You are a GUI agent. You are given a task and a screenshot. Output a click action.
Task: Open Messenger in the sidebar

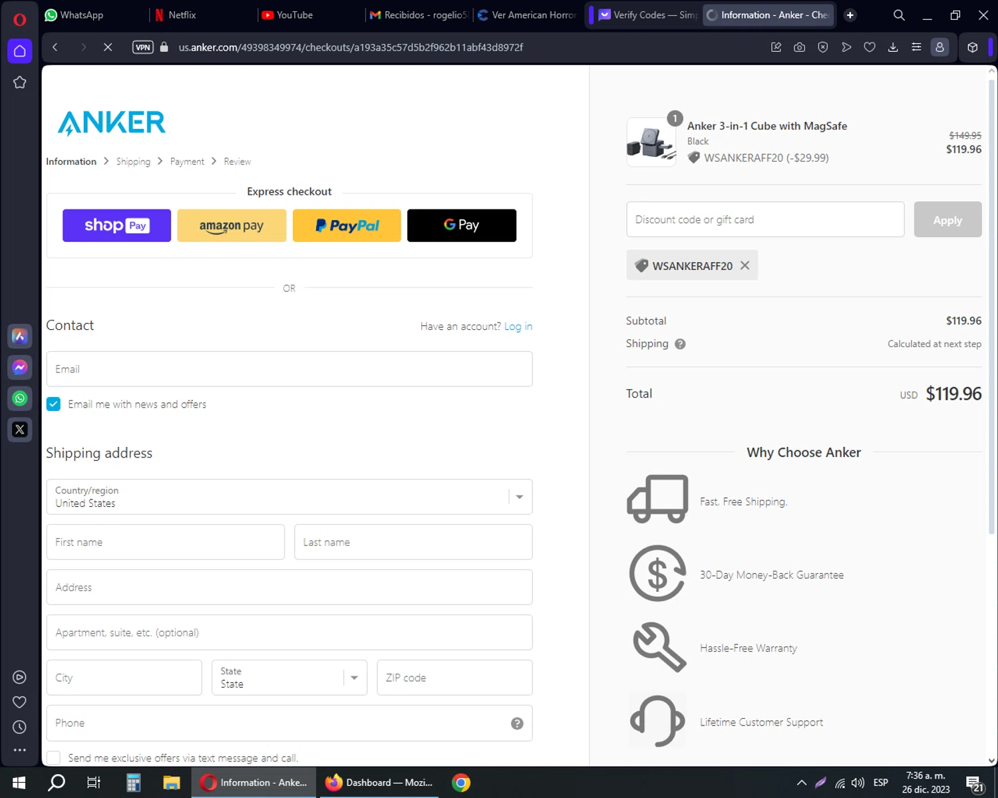point(19,367)
